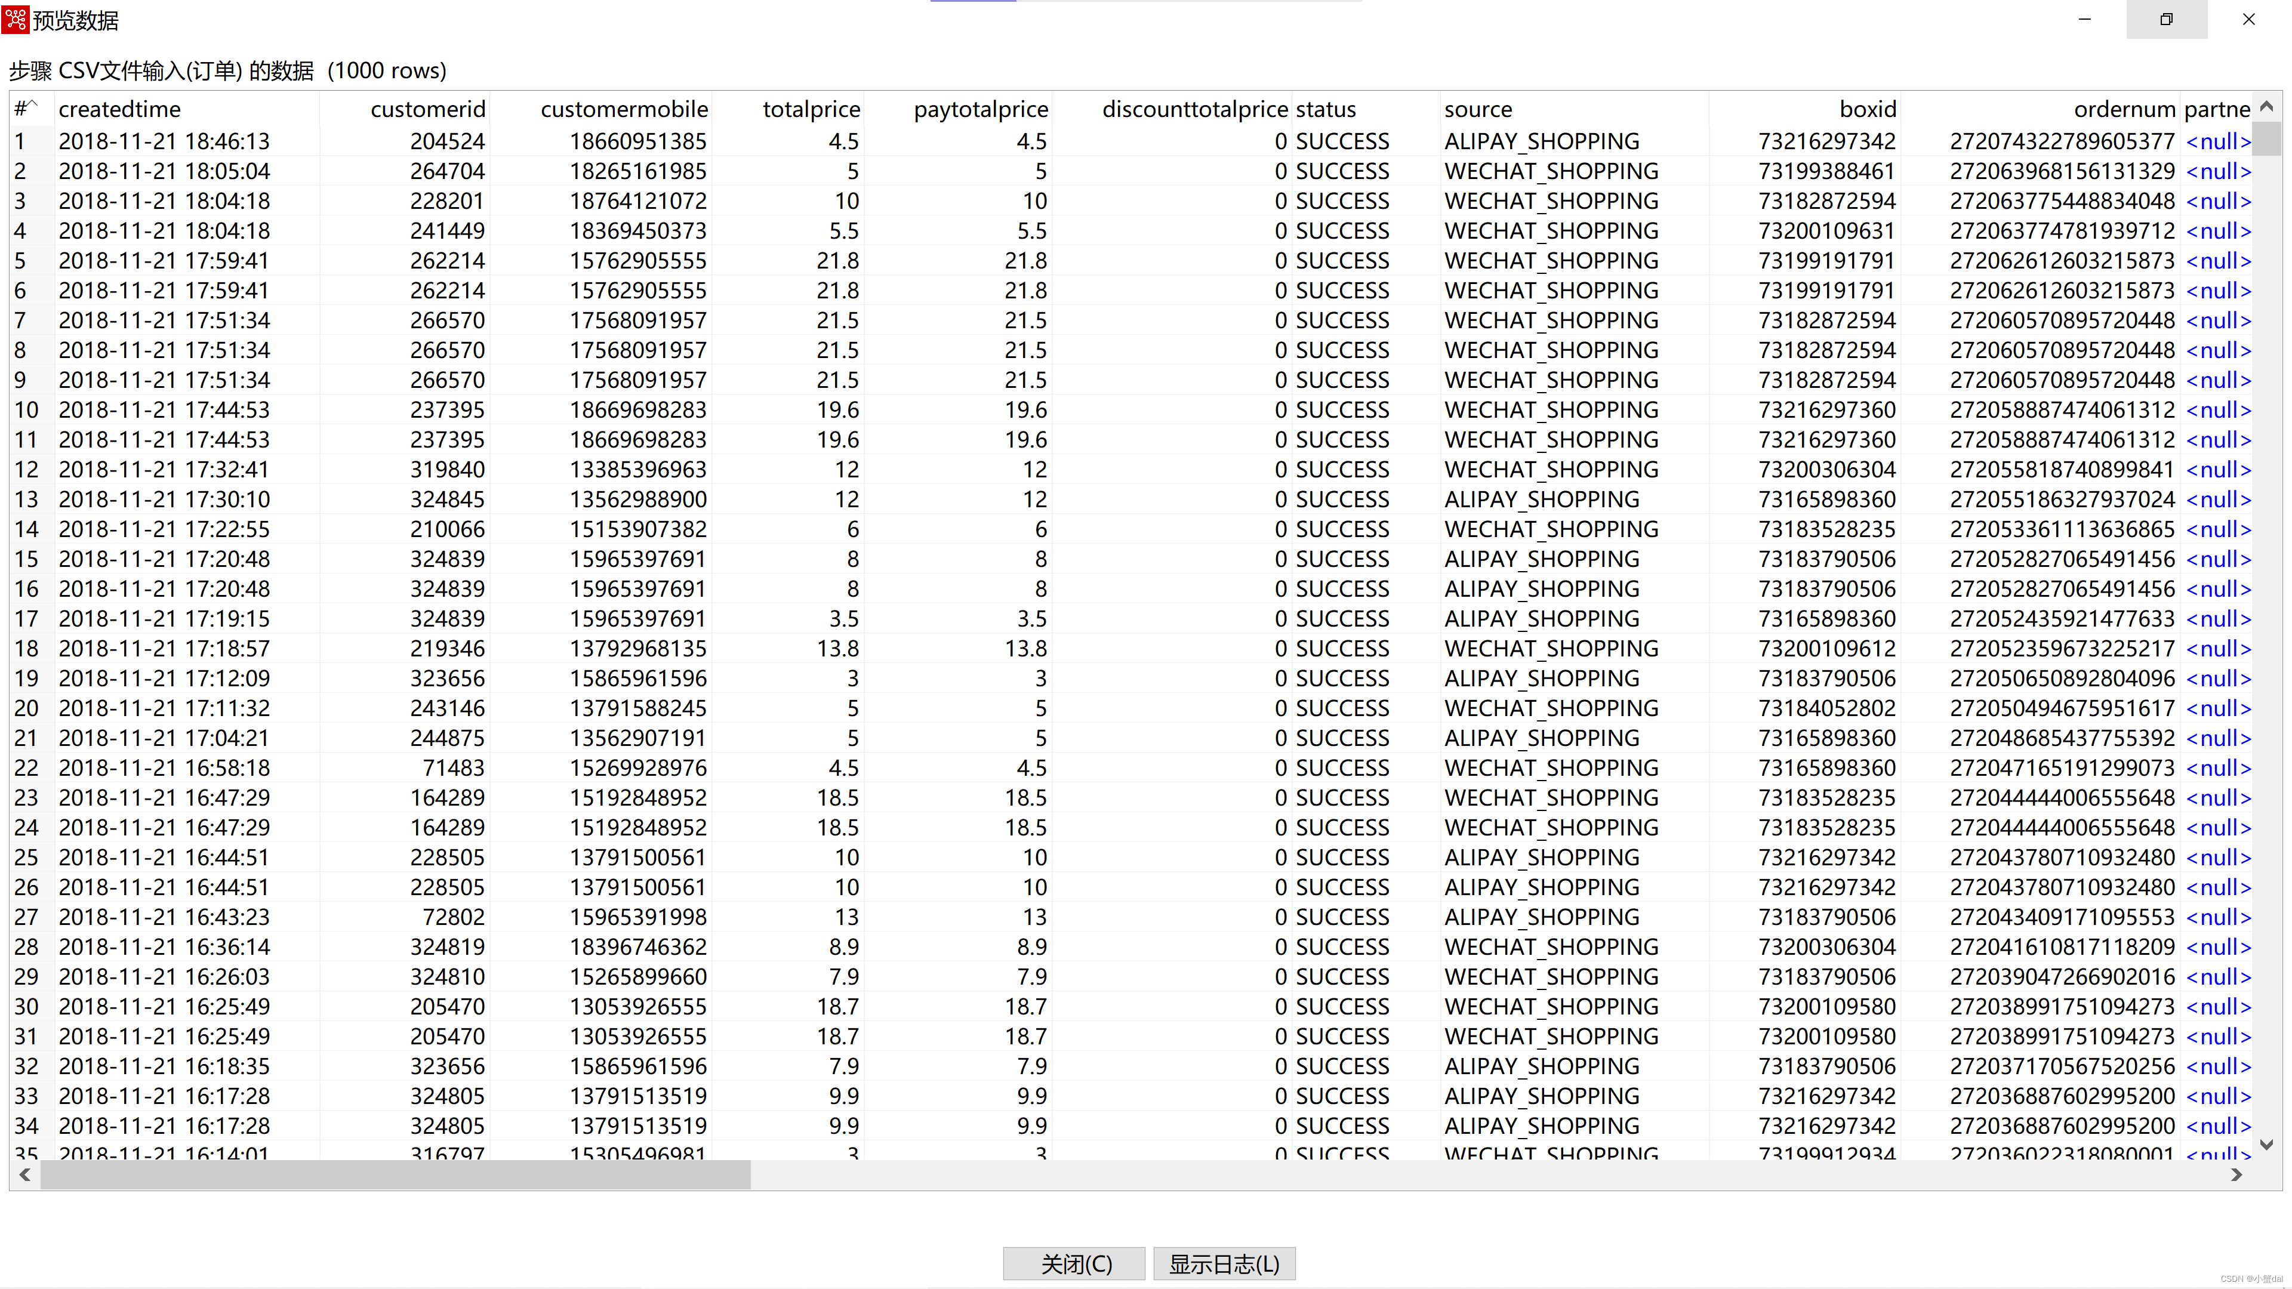Screen dimensions: 2292x1289
Task: Minimize the preview data window
Action: [2085, 18]
